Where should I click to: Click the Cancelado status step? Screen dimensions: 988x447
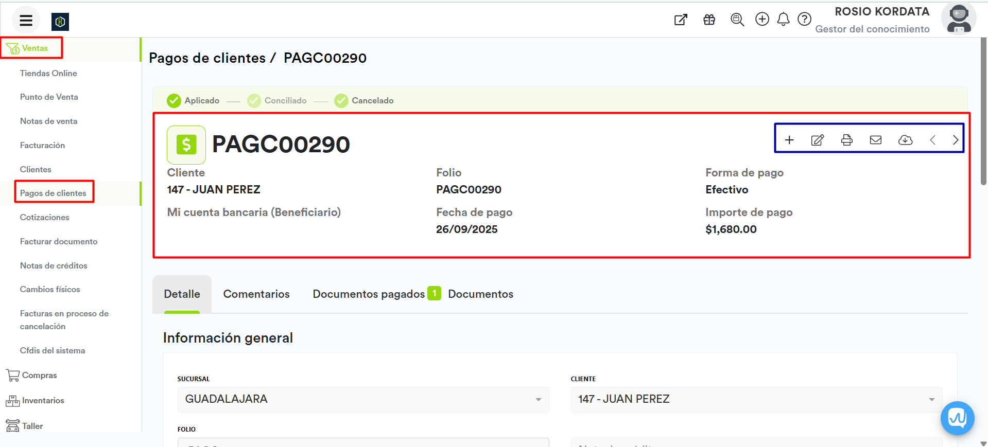(372, 101)
